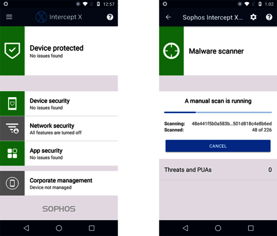Tap the Corporate management device icon
This screenshot has height=236, width=277.
coord(12,183)
